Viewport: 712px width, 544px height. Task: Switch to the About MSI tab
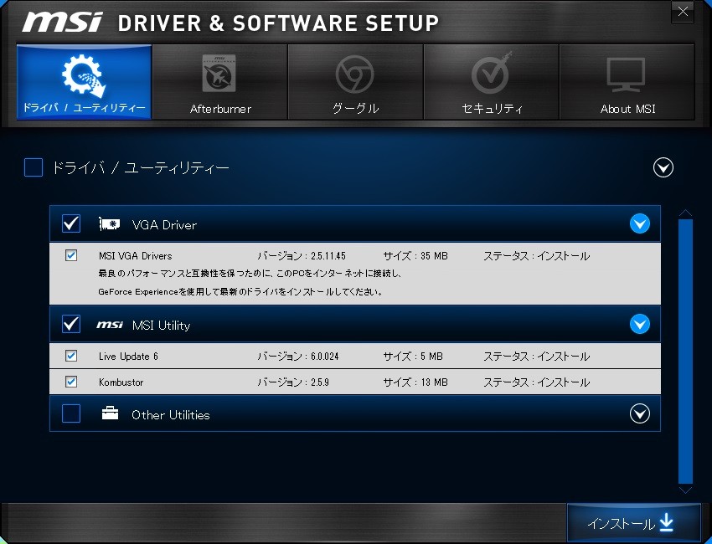(x=627, y=82)
